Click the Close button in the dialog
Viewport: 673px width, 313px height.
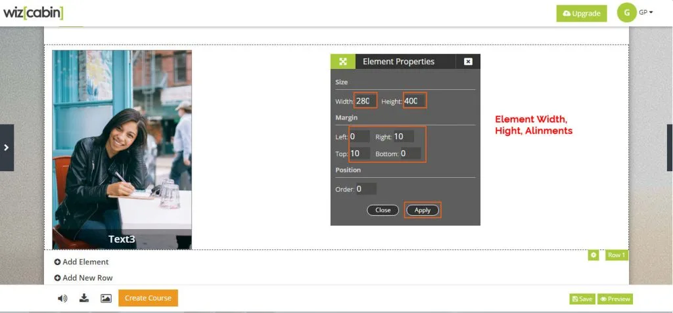383,210
